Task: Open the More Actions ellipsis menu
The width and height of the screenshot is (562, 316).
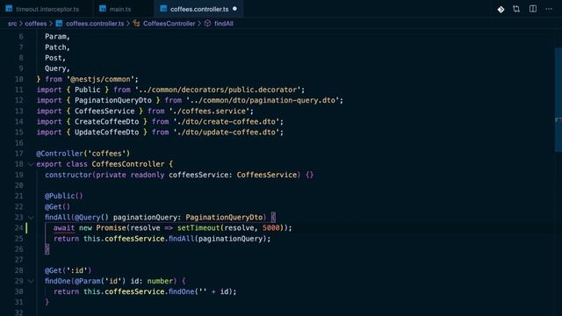Action: click(x=549, y=9)
